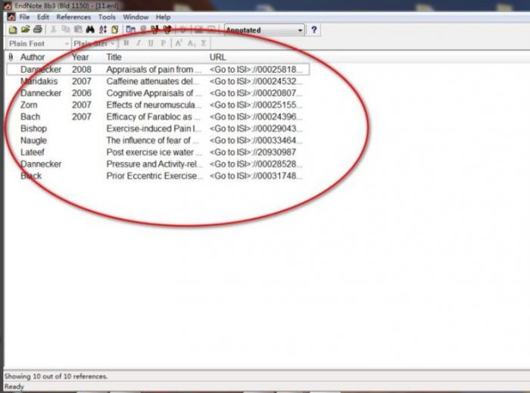Click the Sort References A-Z icon
Image resolution: width=530 pixels, height=393 pixels.
click(x=102, y=30)
